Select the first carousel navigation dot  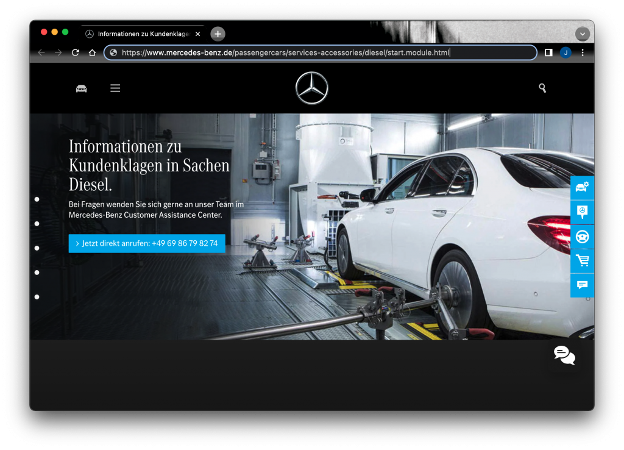[x=37, y=199]
